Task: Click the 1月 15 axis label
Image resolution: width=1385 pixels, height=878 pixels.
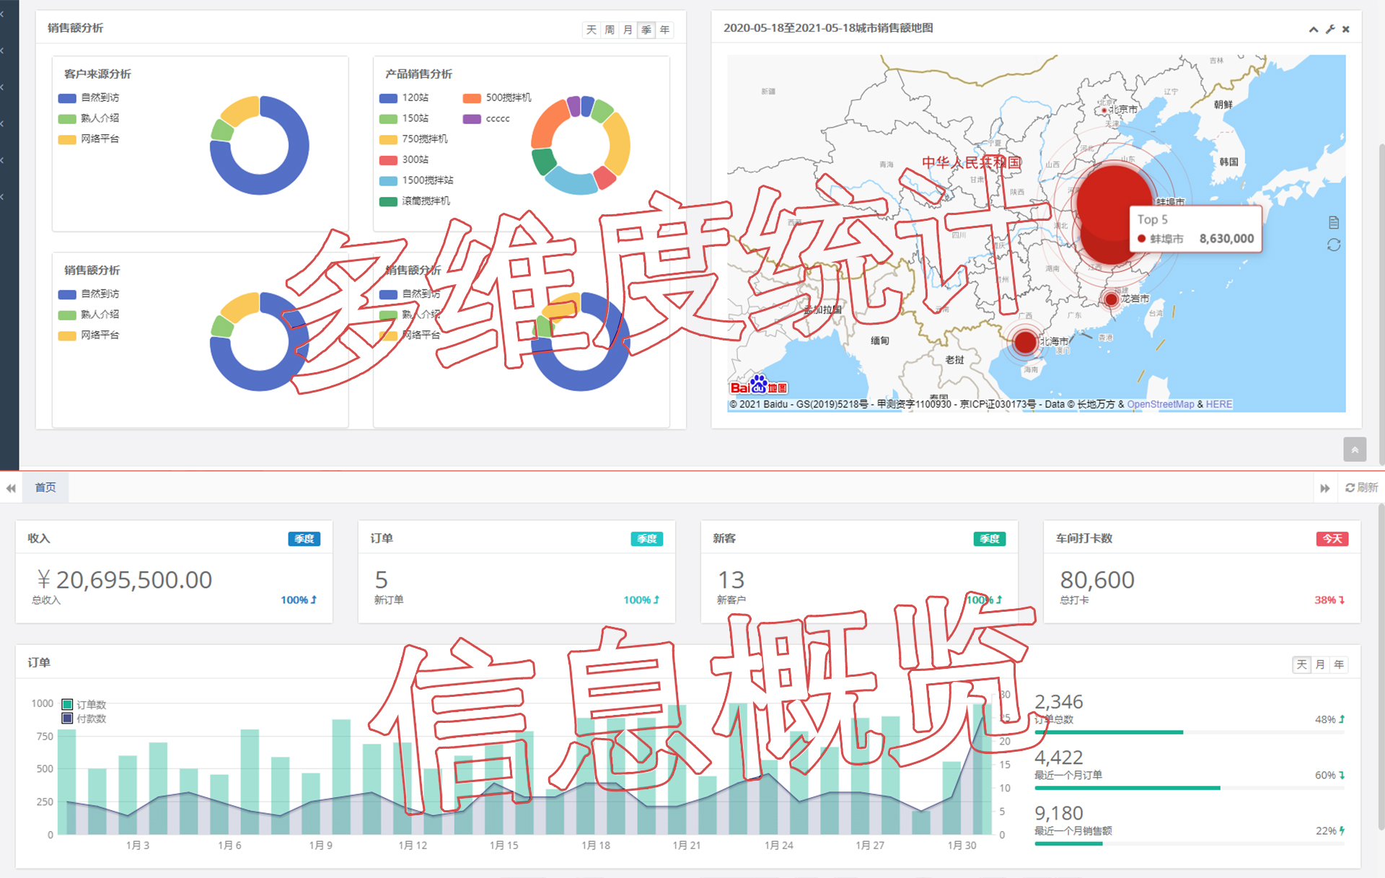Action: [x=504, y=845]
